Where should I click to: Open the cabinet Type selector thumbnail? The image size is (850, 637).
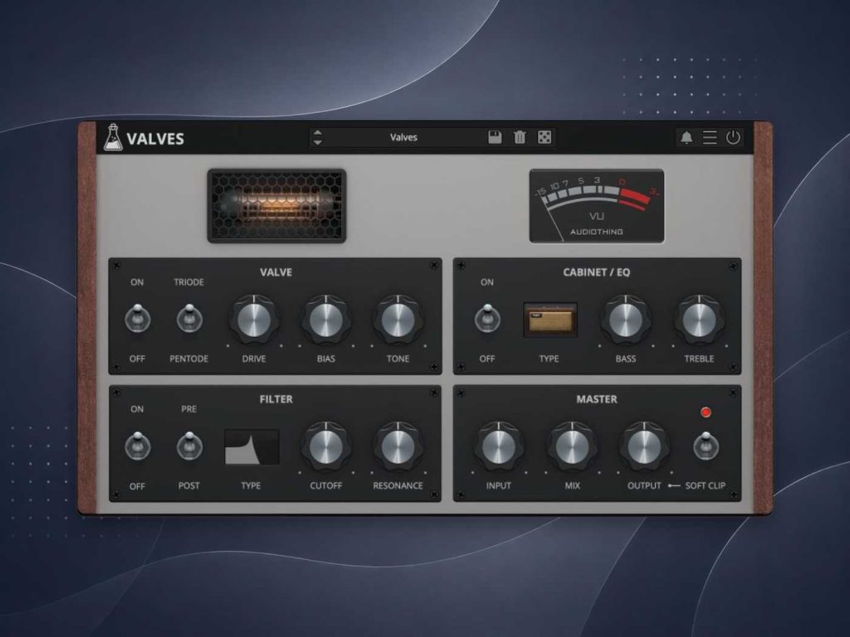(550, 320)
